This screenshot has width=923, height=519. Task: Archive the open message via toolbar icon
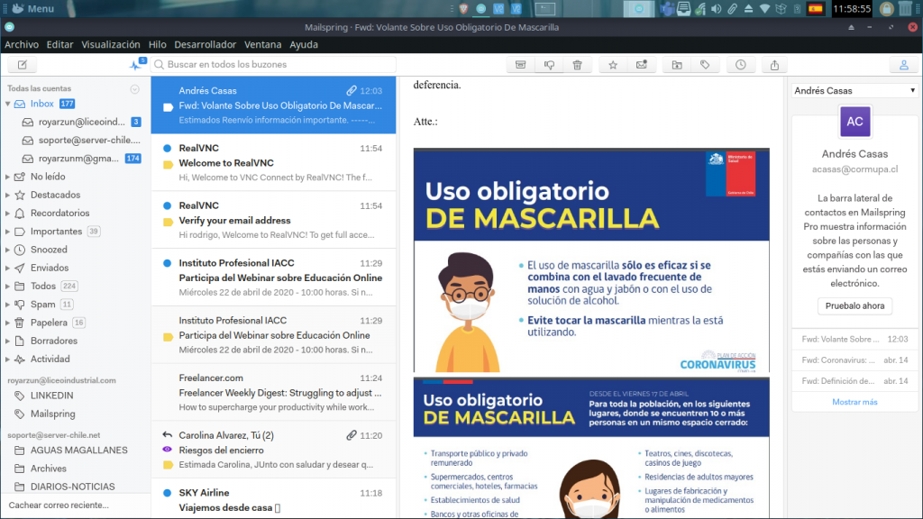click(520, 65)
